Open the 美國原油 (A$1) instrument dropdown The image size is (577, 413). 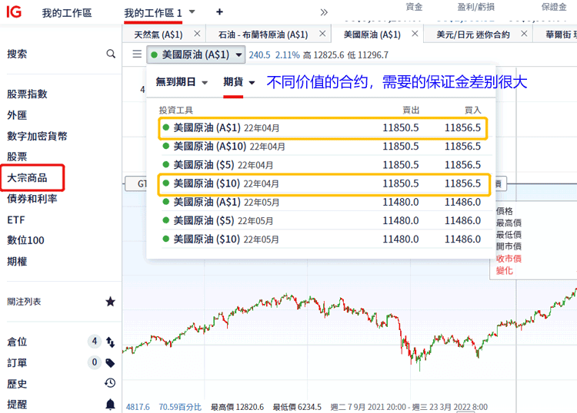tap(238, 55)
